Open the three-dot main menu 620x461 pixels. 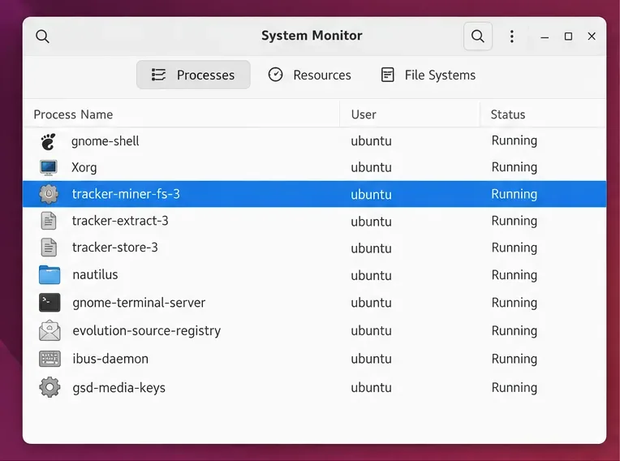[x=511, y=37]
